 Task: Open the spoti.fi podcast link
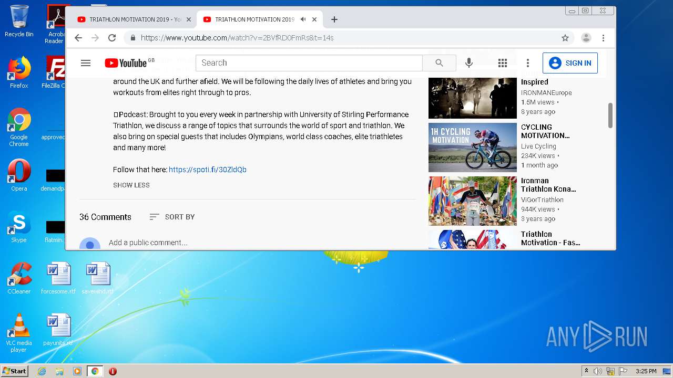[208, 170]
